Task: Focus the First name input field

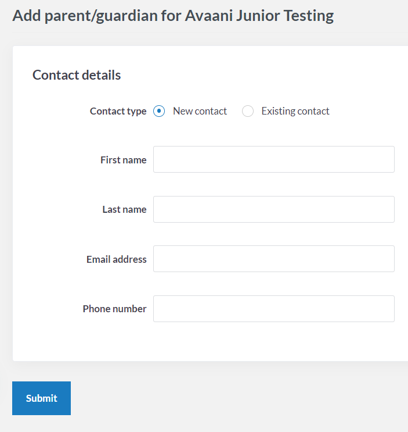Action: 273,159
